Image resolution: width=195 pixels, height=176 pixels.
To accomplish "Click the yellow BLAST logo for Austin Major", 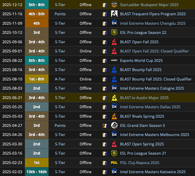I will (114, 98).
